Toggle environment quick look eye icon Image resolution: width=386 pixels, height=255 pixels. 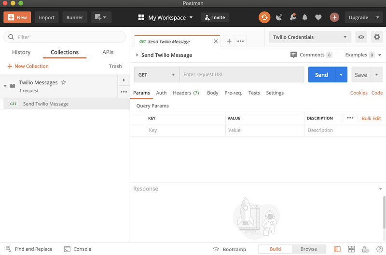pos(360,37)
